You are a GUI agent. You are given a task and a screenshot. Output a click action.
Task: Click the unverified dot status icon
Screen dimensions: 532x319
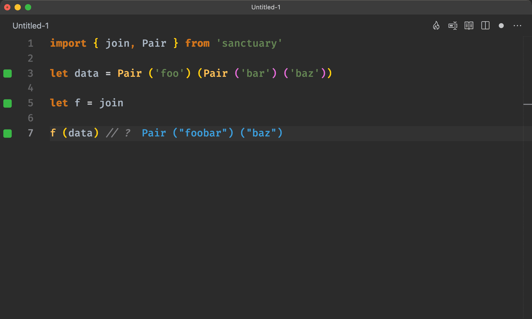coord(501,25)
